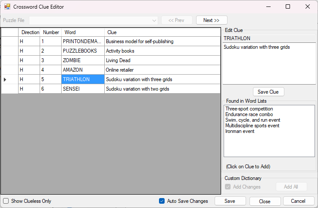The image size is (318, 208).
Task: Click the Save button at bottom
Action: coord(230,201)
